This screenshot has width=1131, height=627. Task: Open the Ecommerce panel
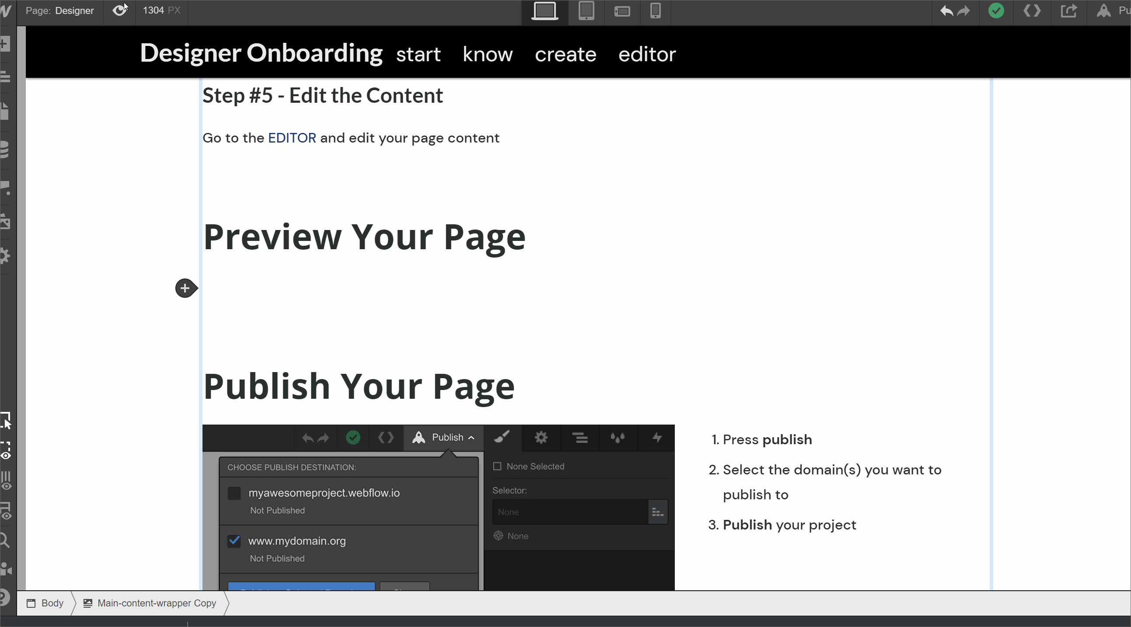coord(5,188)
